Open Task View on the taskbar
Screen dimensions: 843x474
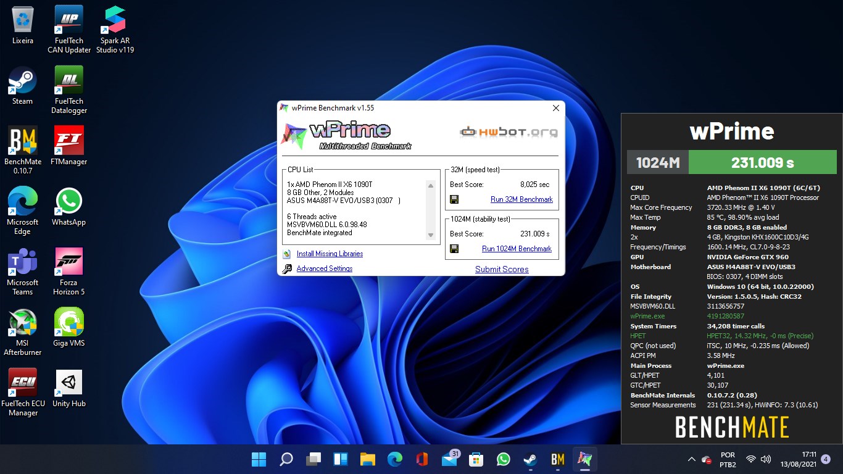(314, 459)
